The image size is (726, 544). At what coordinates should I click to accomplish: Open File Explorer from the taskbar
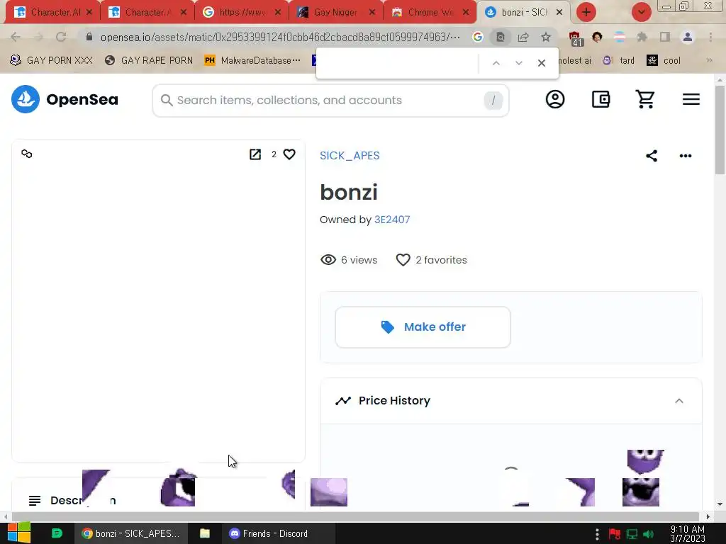(205, 533)
